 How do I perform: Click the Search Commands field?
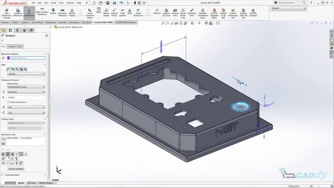(288, 3)
